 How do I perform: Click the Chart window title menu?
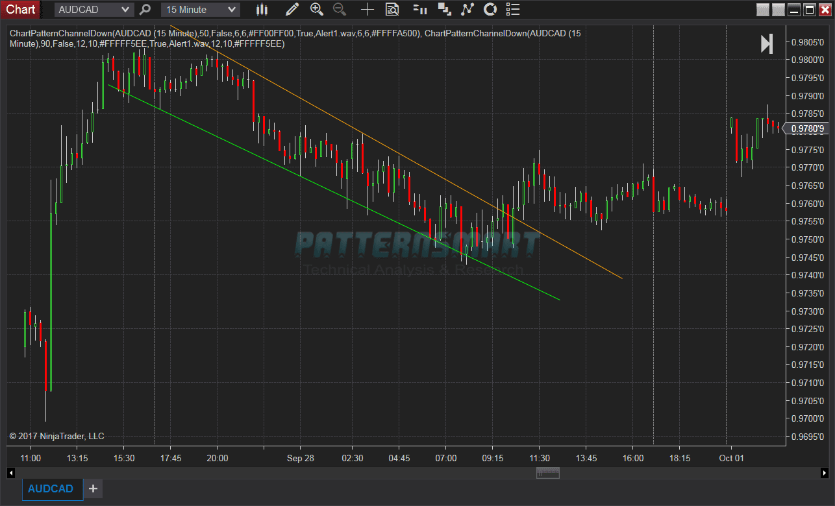pos(19,9)
